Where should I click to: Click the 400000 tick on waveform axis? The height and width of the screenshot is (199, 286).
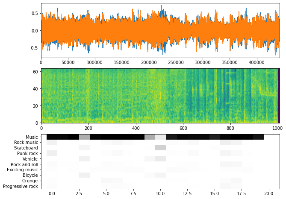[x=257, y=62]
